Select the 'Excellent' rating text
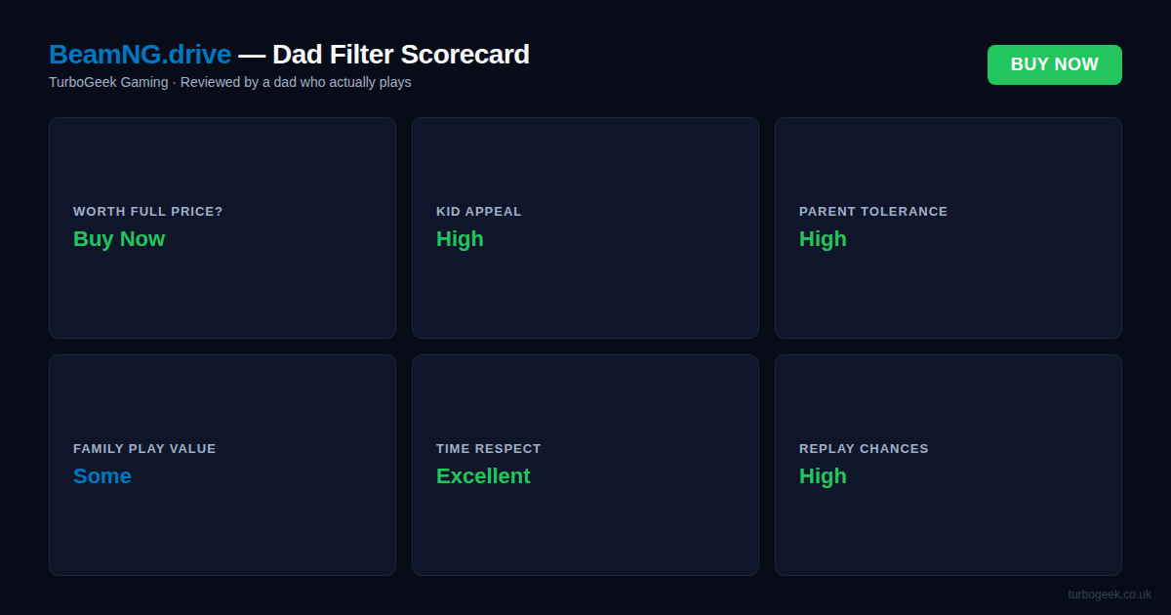The image size is (1171, 615). (x=483, y=476)
